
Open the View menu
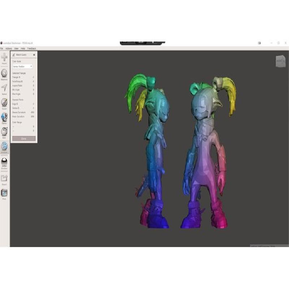16,48
